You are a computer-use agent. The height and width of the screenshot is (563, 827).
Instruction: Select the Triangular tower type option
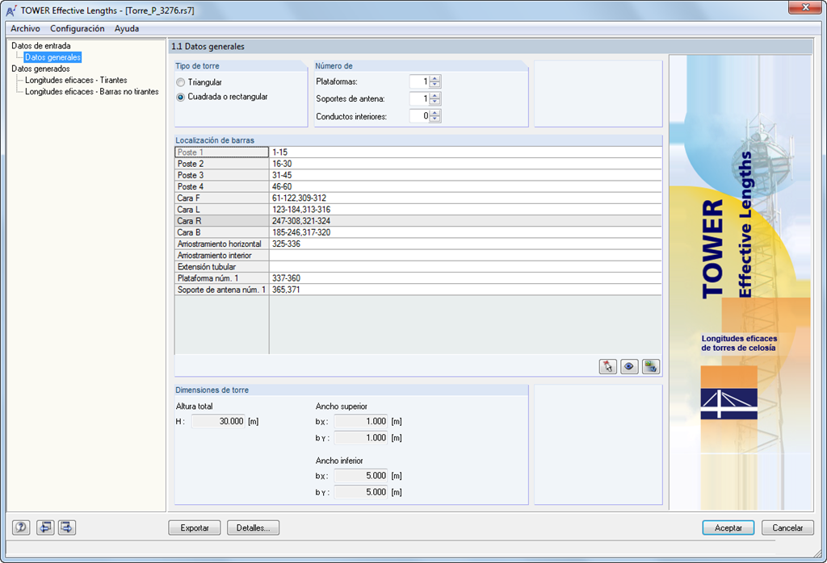pos(180,82)
